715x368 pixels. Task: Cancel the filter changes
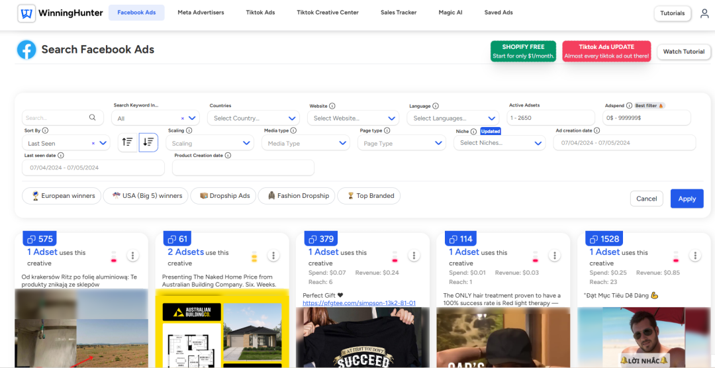tap(647, 199)
